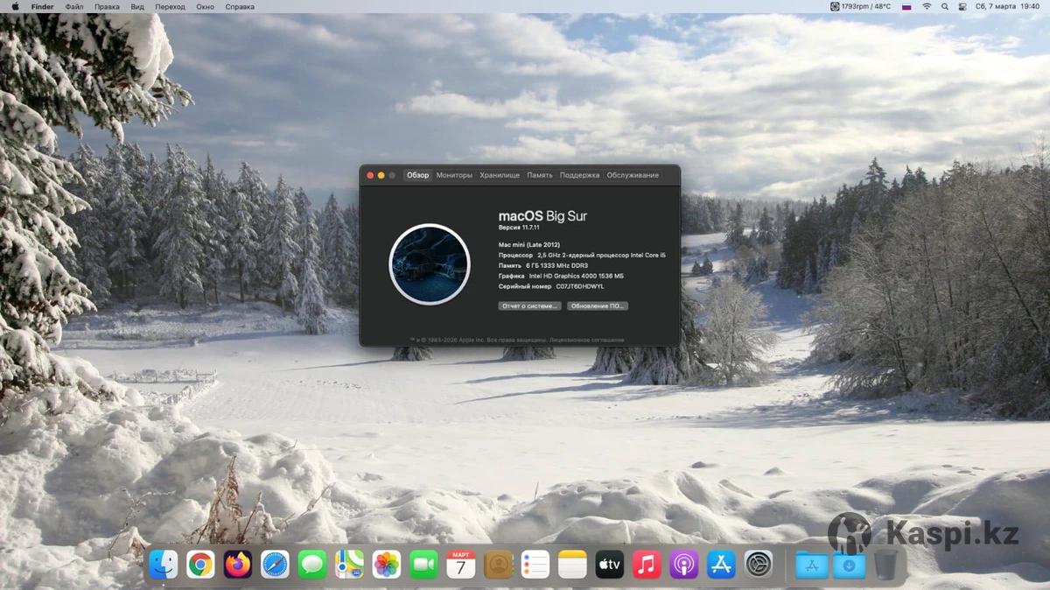Open the Файл menu
Viewport: 1050px width, 590px height.
73,6
